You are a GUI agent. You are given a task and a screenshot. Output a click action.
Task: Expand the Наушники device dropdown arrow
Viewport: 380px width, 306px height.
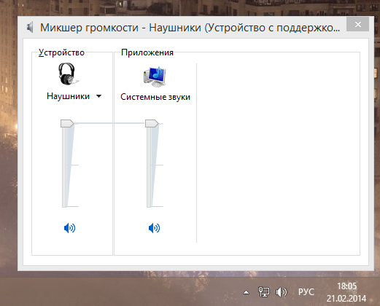[98, 96]
